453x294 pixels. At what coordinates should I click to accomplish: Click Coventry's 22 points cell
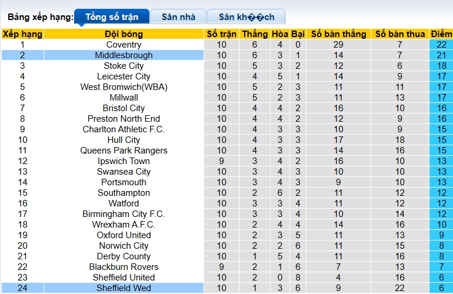pyautogui.click(x=441, y=45)
